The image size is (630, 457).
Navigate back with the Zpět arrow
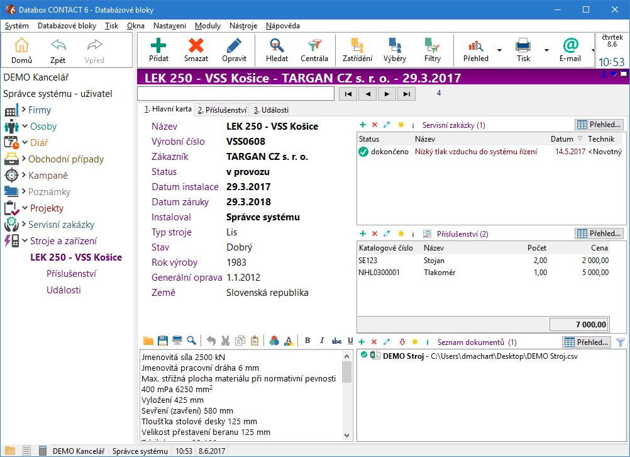[x=58, y=51]
